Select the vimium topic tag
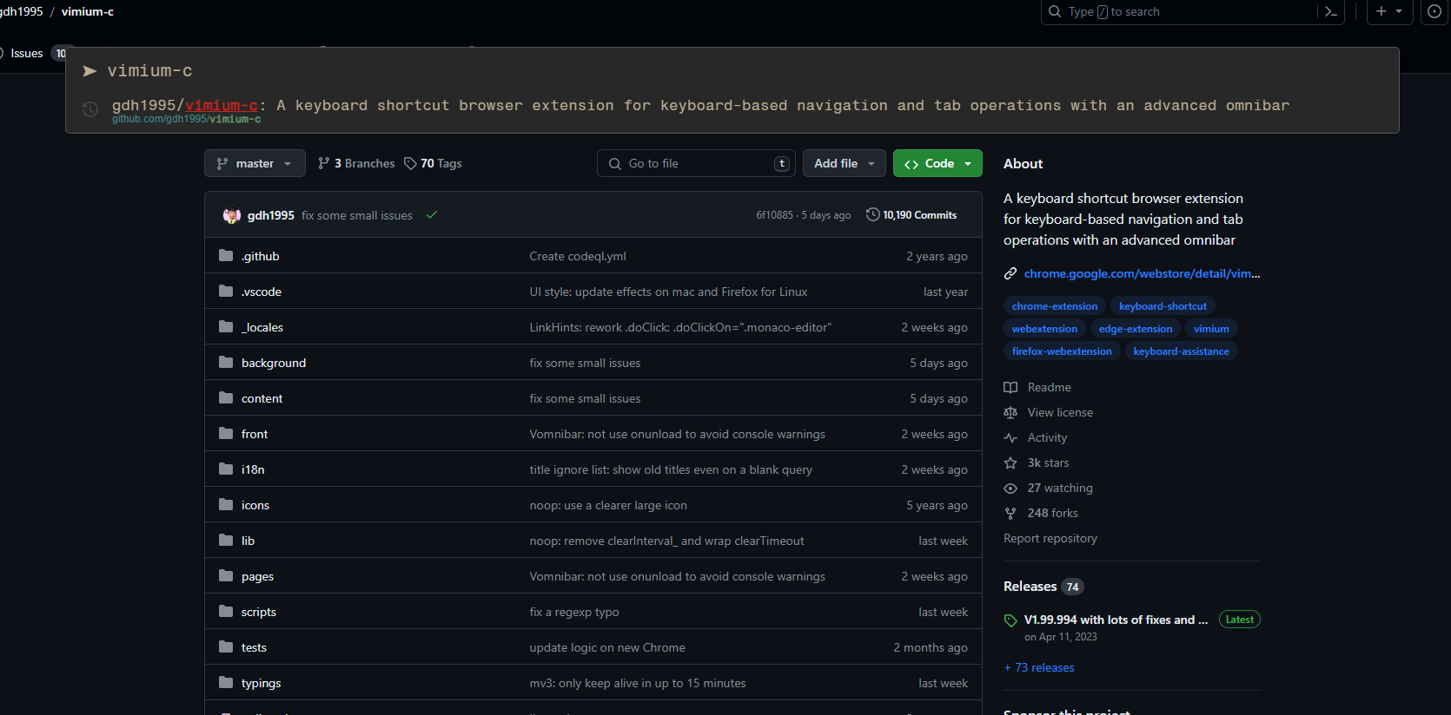Screen dimensions: 1451x715 pos(1211,329)
